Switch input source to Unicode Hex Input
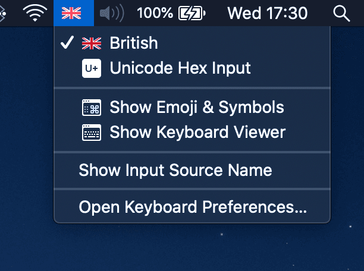The width and height of the screenshot is (364, 271). (x=180, y=68)
